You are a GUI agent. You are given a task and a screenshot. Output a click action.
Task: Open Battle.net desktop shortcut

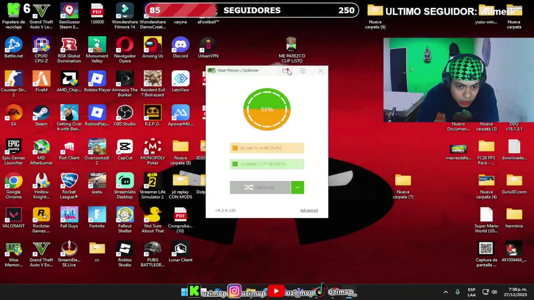point(14,48)
